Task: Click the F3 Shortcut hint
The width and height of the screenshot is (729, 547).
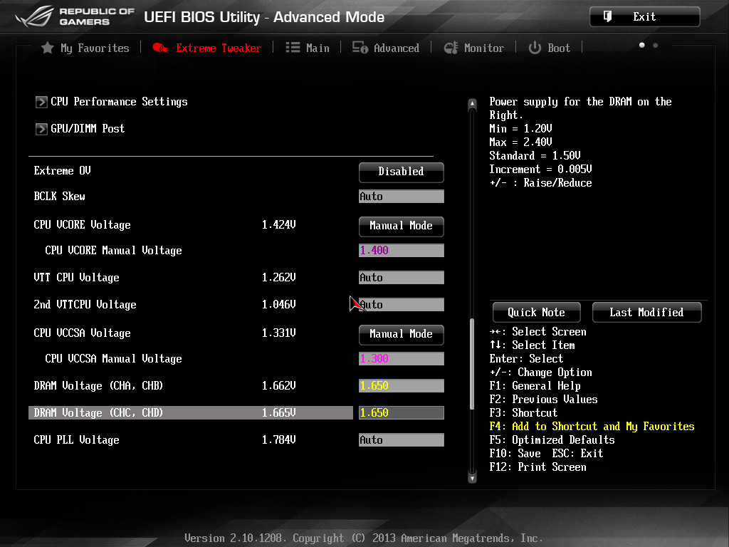Action: pos(523,413)
